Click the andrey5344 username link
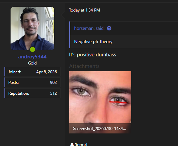The height and width of the screenshot is (146, 178). pyautogui.click(x=32, y=57)
